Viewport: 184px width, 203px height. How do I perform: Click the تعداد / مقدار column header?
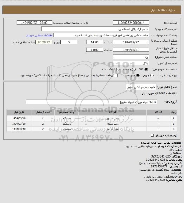point(43,112)
